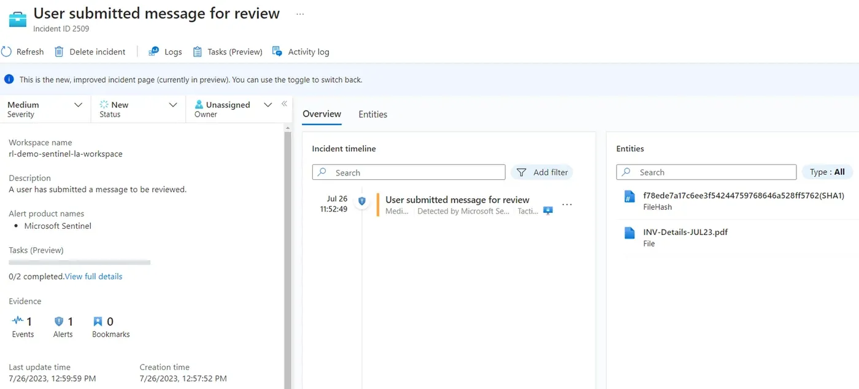Open Tasks (Preview) from the toolbar
The width and height of the screenshot is (859, 389).
pos(228,52)
